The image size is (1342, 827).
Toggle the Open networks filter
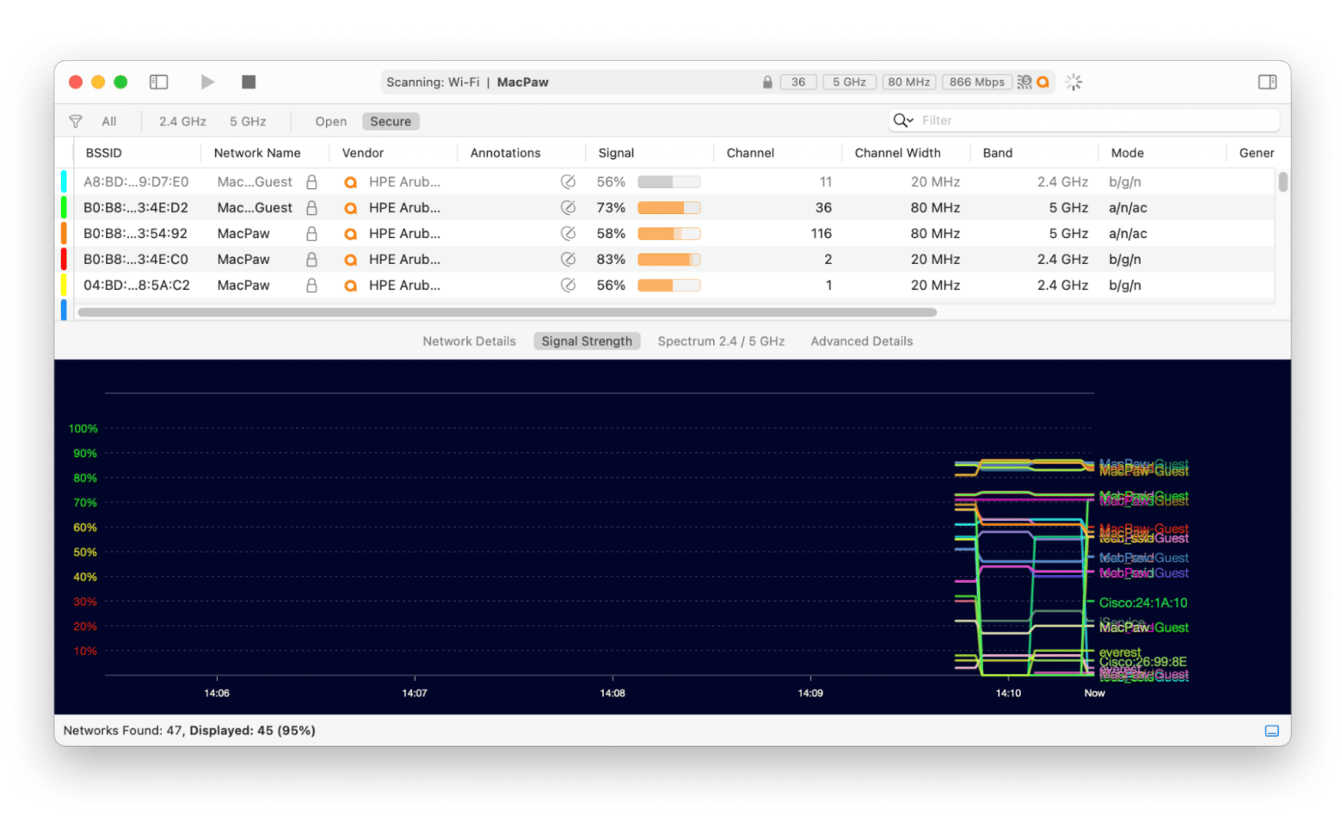pyautogui.click(x=331, y=121)
